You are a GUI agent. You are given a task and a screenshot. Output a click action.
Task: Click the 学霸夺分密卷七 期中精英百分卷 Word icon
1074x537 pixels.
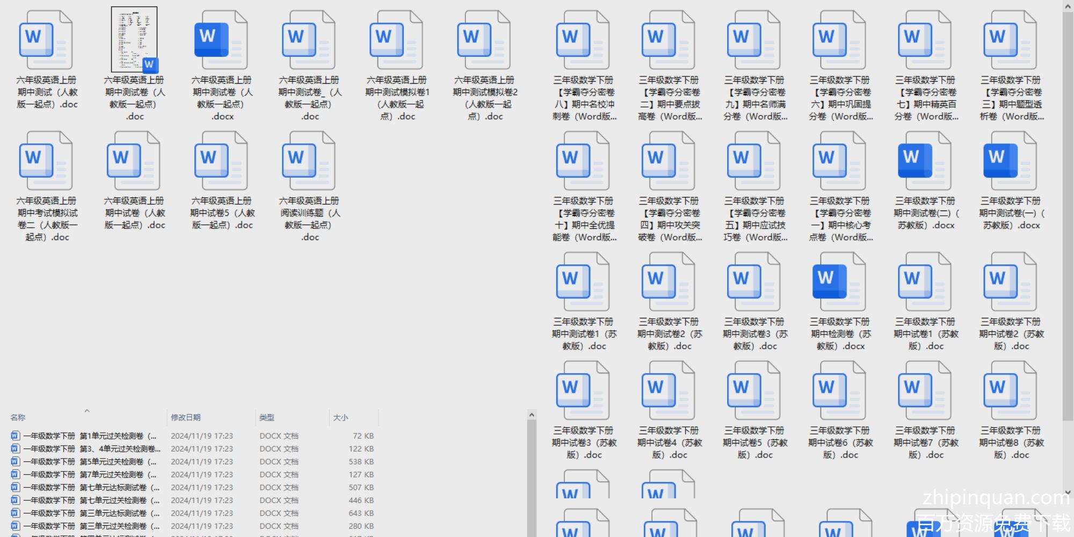click(x=925, y=40)
